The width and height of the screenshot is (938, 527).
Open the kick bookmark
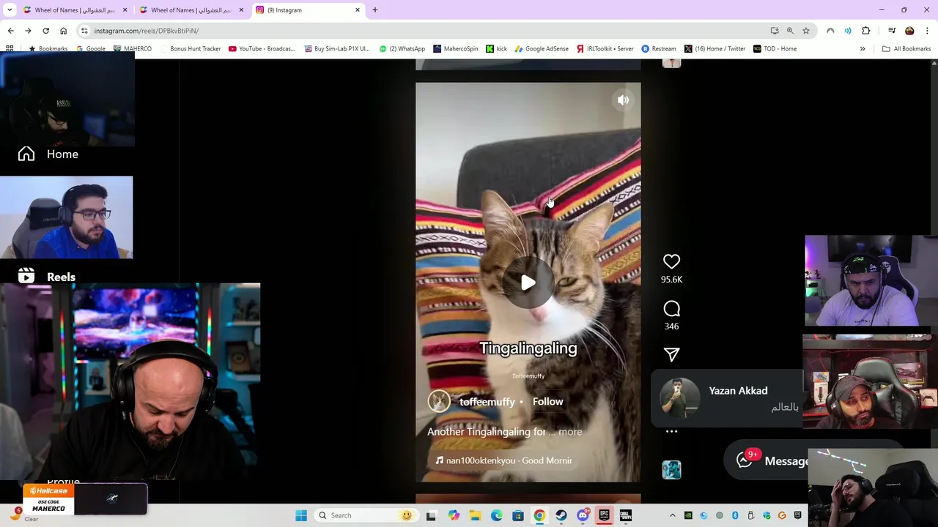tap(496, 49)
